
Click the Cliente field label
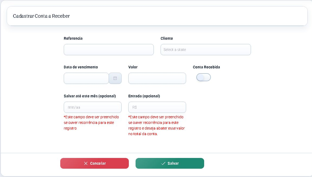click(166, 38)
